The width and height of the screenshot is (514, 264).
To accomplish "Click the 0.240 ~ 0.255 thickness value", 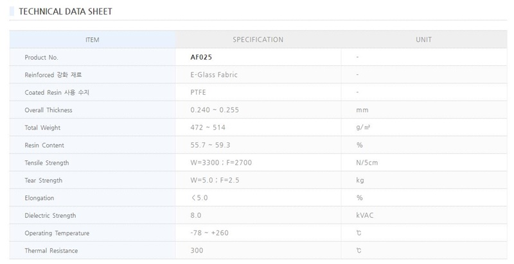I will tap(215, 110).
